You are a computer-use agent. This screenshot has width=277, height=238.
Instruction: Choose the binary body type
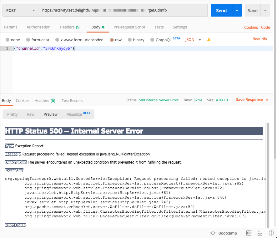[130, 40]
